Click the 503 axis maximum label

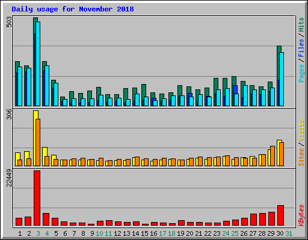coord(9,22)
